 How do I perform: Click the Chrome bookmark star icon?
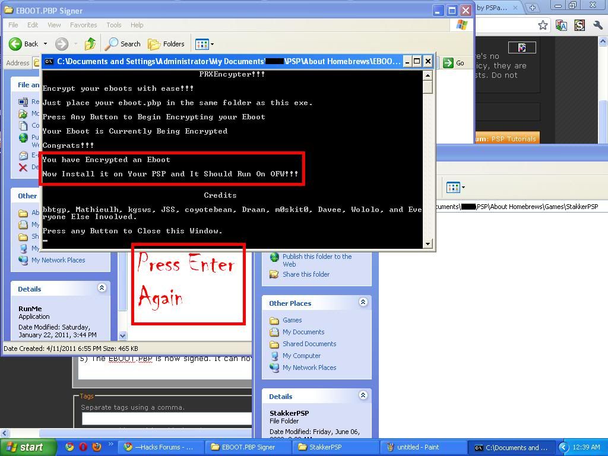click(x=543, y=25)
